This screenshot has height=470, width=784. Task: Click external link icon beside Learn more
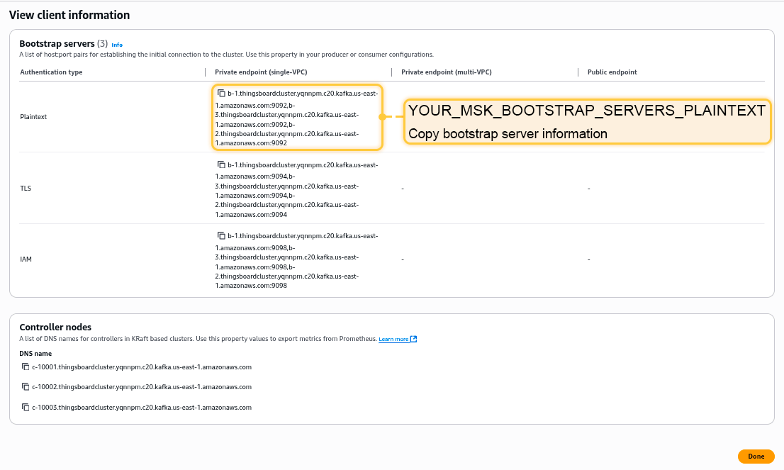click(x=414, y=340)
